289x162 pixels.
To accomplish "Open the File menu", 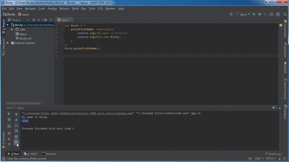I will pyautogui.click(x=4, y=9).
